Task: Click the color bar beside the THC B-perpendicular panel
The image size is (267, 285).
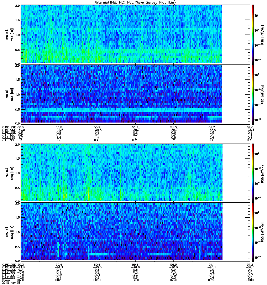Action: (x=253, y=173)
